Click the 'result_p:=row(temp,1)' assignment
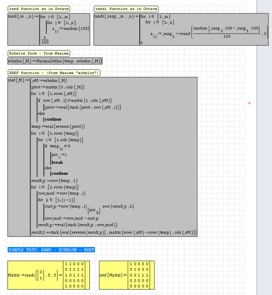Image resolution: width=272 pixels, height=295 pixels. (x=54, y=181)
